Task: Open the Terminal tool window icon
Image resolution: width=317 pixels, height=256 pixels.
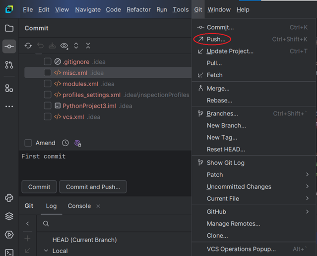Action: pos(9,253)
